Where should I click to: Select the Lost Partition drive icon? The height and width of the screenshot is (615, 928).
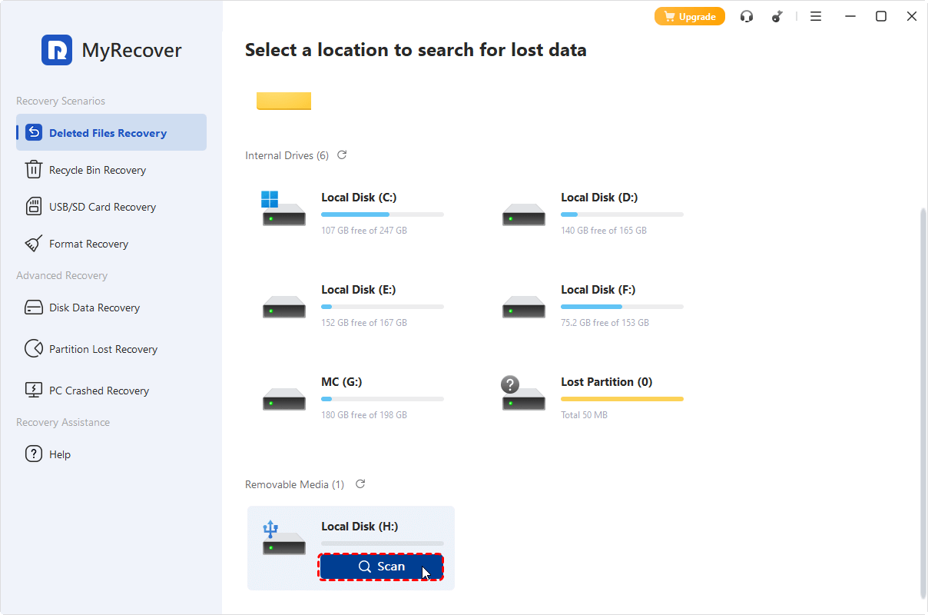(522, 393)
